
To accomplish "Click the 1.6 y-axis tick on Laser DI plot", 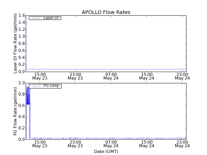I will pos(22,16).
